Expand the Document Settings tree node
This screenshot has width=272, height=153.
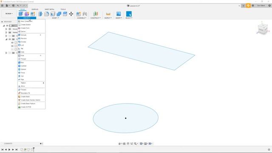pyautogui.click(x=6, y=29)
